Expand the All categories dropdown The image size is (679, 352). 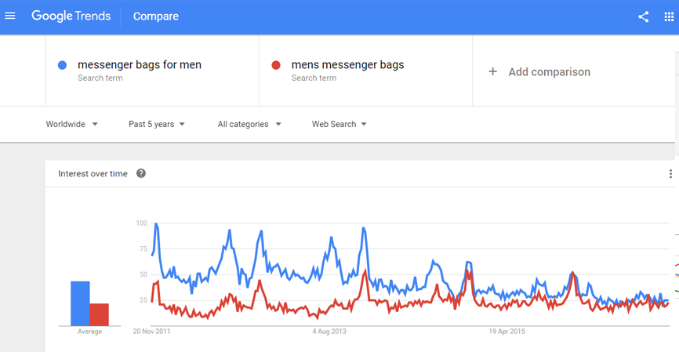[249, 124]
